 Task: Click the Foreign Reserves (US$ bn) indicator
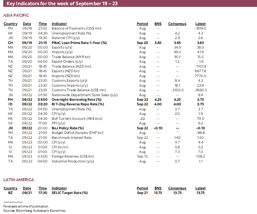(72, 157)
